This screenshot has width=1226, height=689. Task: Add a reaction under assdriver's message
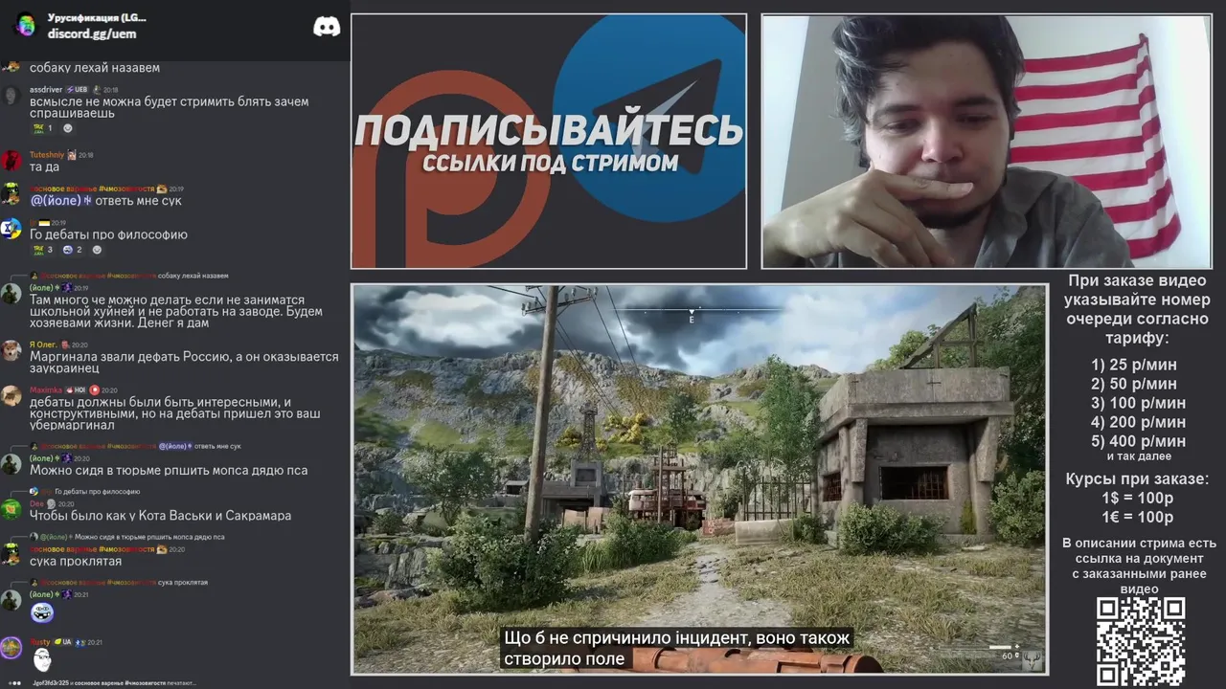pos(67,128)
